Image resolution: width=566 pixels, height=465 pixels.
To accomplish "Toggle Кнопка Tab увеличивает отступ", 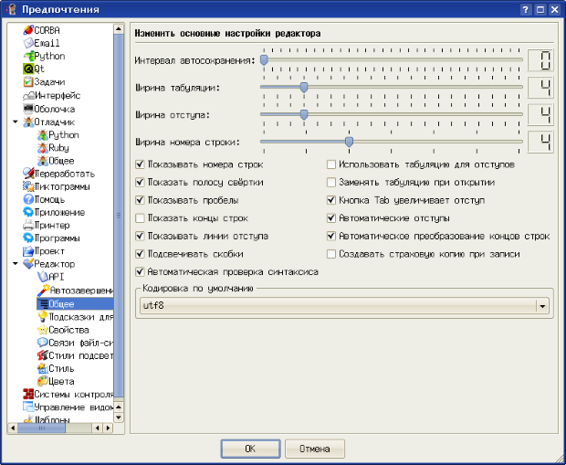I will coord(331,200).
